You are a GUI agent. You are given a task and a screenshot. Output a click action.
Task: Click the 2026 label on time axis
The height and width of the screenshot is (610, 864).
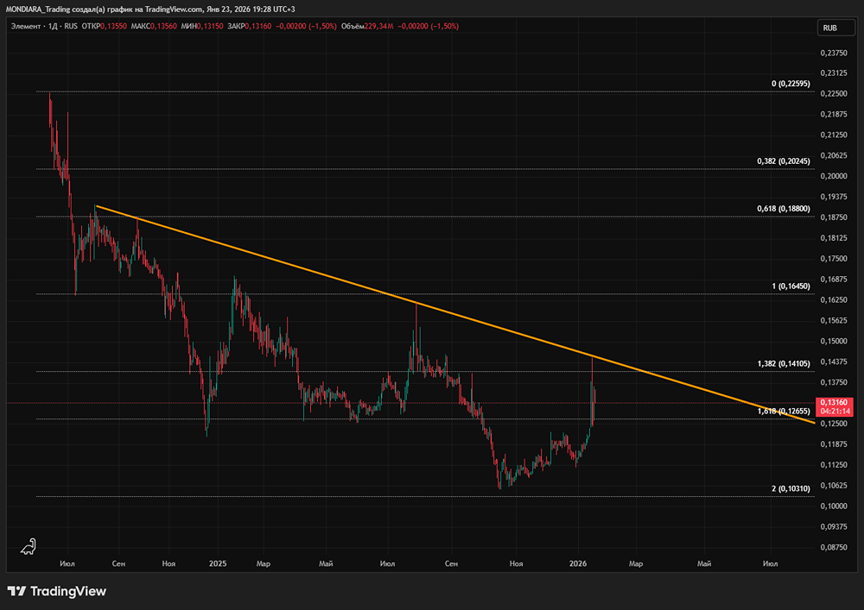[x=578, y=563]
